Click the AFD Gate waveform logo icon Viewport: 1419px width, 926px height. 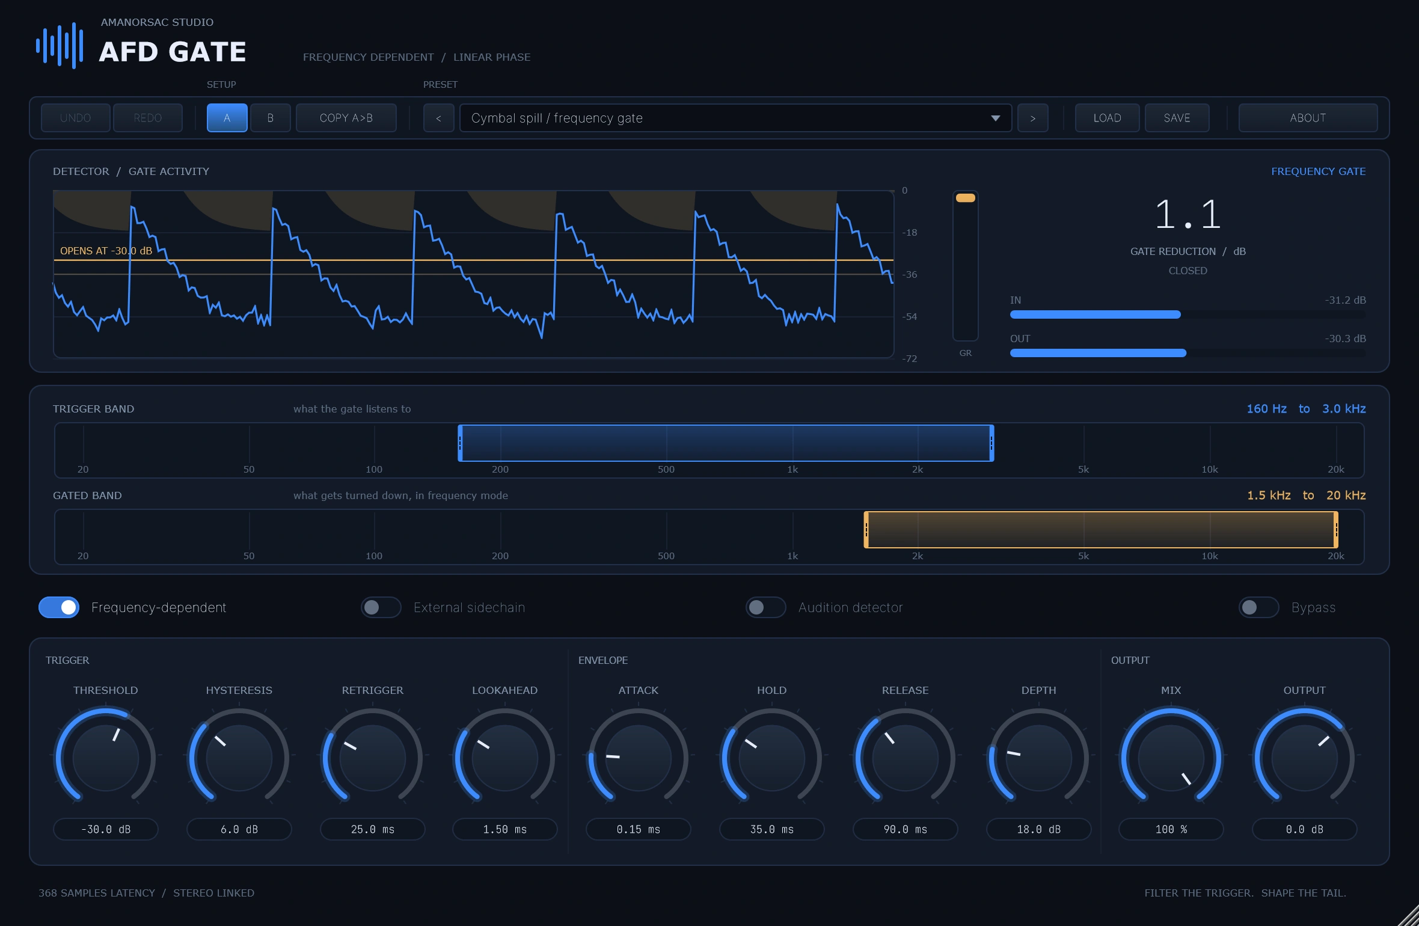pos(60,46)
